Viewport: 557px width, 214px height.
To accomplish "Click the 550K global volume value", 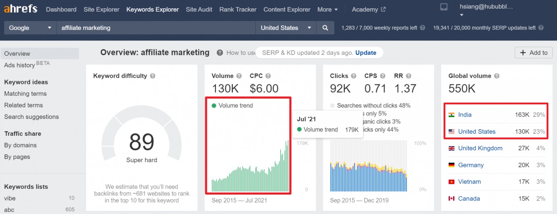I will (462, 89).
